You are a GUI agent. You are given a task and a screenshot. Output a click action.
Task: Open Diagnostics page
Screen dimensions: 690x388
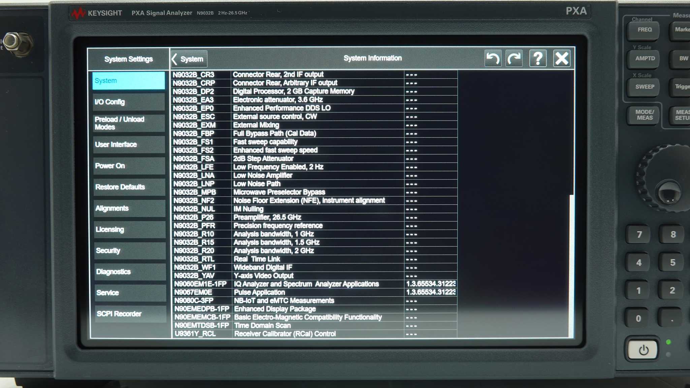[130, 272]
